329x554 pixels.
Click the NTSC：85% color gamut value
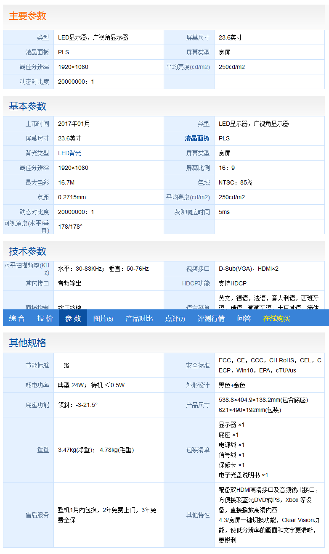236,182
